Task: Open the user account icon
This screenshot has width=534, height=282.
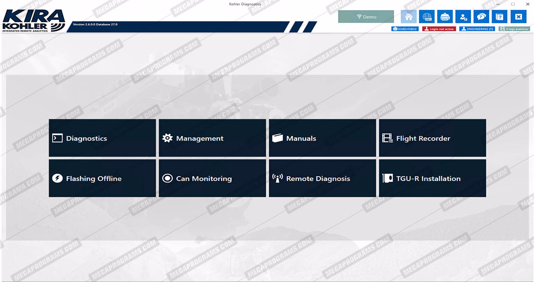Action: click(x=463, y=17)
